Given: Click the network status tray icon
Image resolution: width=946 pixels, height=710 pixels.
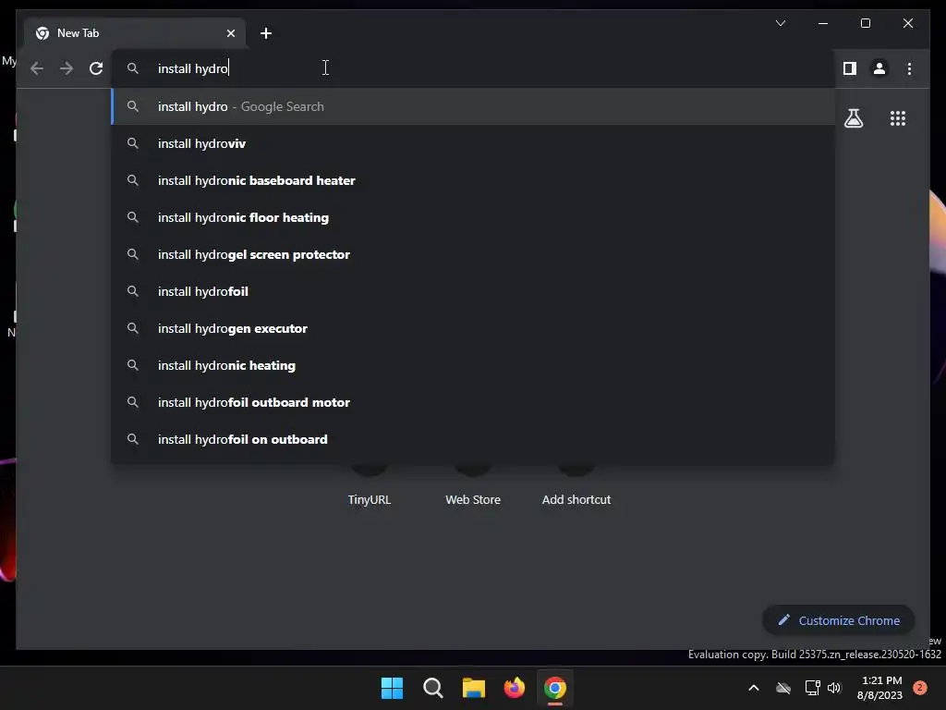Looking at the screenshot, I should pos(812,688).
